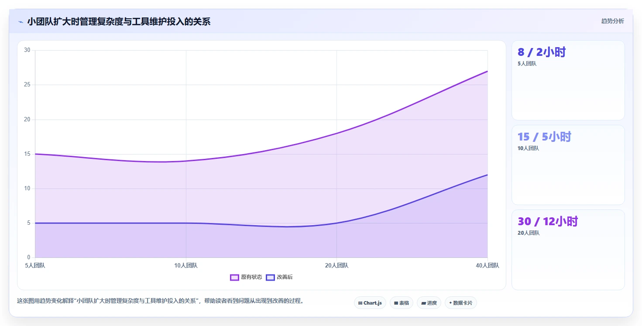Click the 5人团队 x-axis label
This screenshot has height=326, width=642.
[35, 265]
